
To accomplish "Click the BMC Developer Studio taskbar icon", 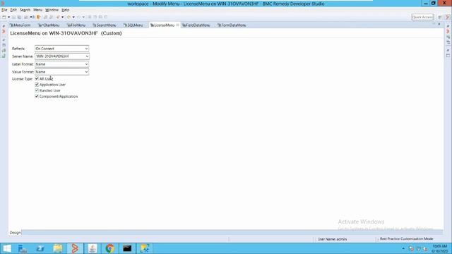I will coord(75,248).
